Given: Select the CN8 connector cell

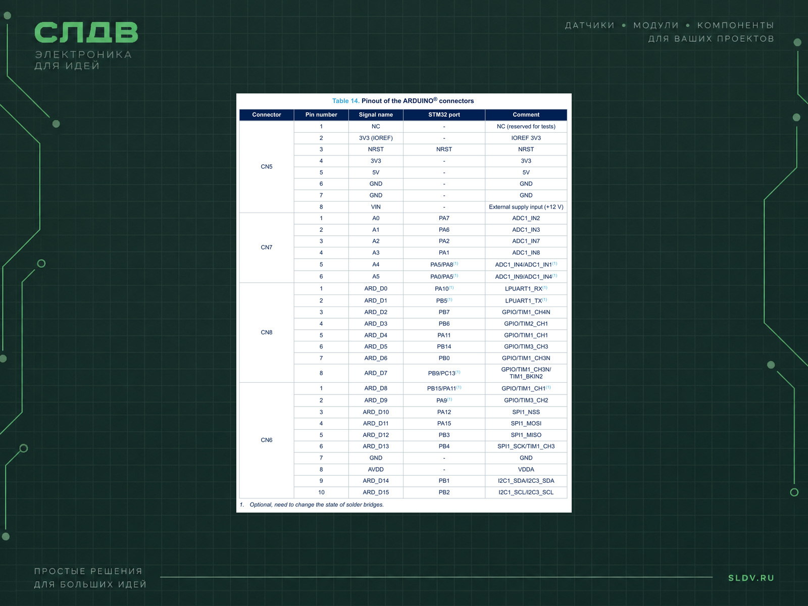Looking at the screenshot, I should tap(267, 332).
